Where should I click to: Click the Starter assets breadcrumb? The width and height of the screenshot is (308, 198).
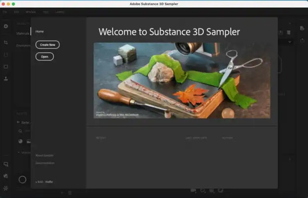[x=25, y=122]
